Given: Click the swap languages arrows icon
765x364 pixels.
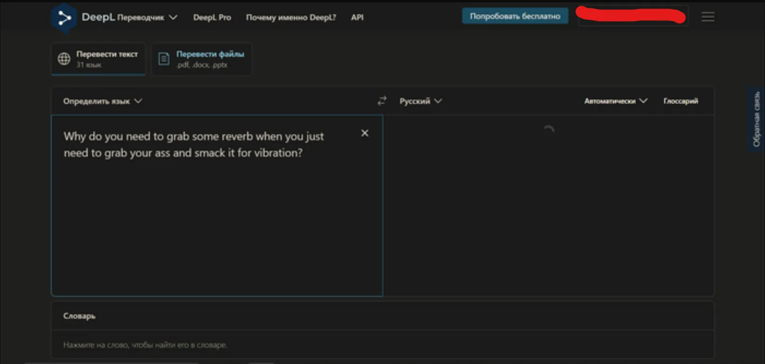Looking at the screenshot, I should click(382, 101).
